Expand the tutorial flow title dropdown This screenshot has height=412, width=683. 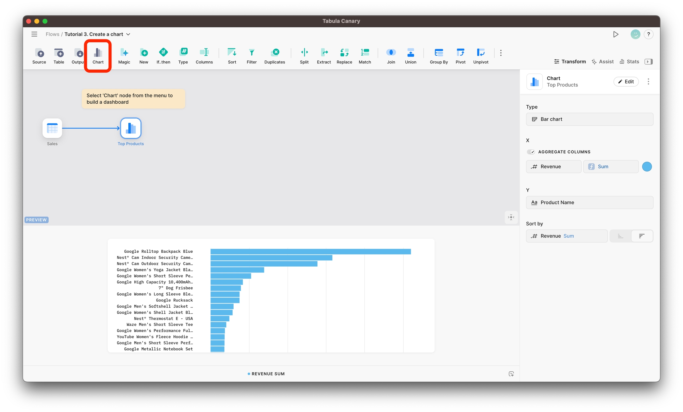[x=128, y=34]
